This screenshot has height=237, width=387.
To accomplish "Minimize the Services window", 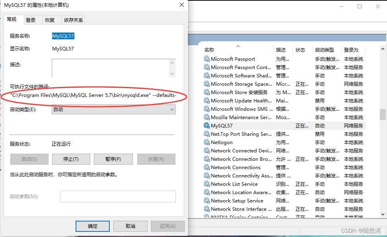I will point(342,6).
